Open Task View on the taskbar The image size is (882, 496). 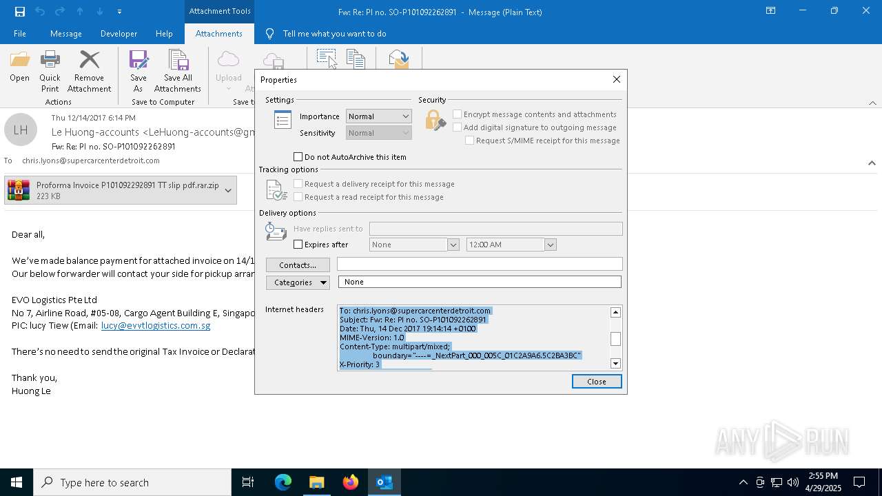pos(248,482)
